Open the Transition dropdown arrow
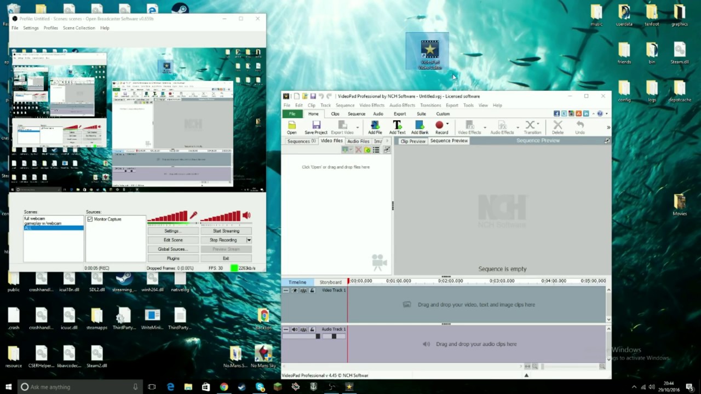This screenshot has width=701, height=394. click(x=538, y=124)
